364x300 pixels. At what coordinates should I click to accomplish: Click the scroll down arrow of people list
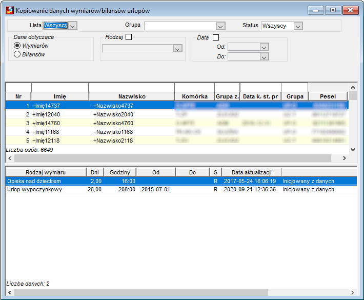point(353,150)
